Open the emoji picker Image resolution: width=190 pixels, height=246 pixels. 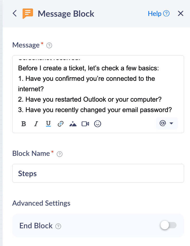[x=98, y=124]
